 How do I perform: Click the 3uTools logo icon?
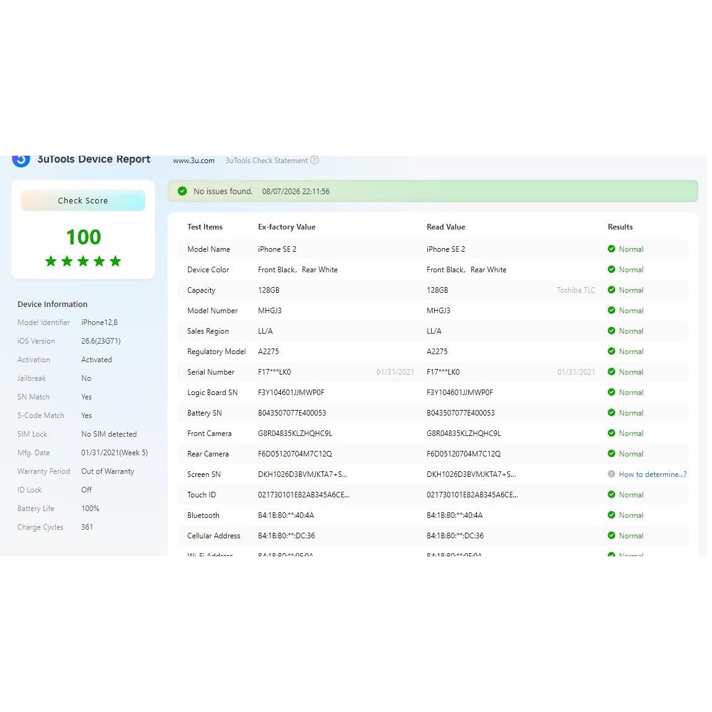(21, 161)
